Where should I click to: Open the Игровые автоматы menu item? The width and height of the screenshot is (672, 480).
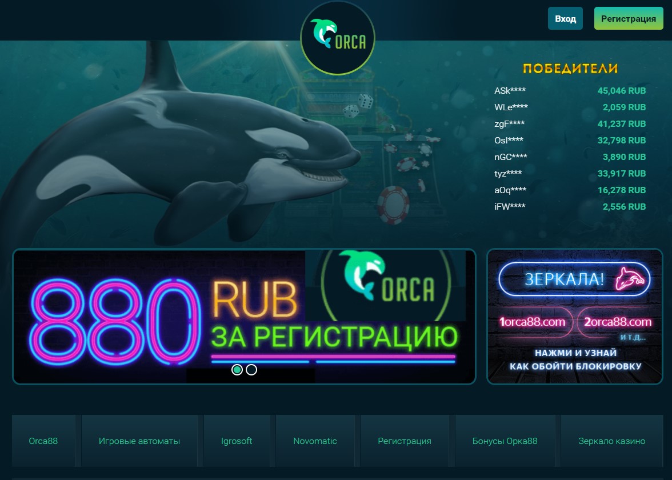[x=139, y=441]
